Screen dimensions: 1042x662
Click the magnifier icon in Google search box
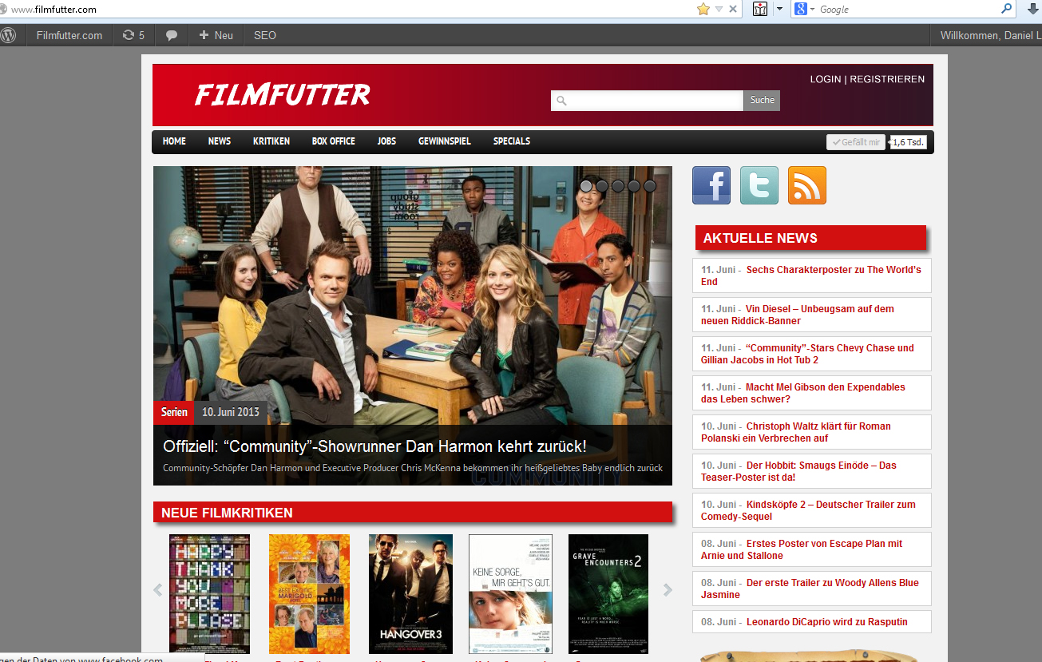(1007, 10)
